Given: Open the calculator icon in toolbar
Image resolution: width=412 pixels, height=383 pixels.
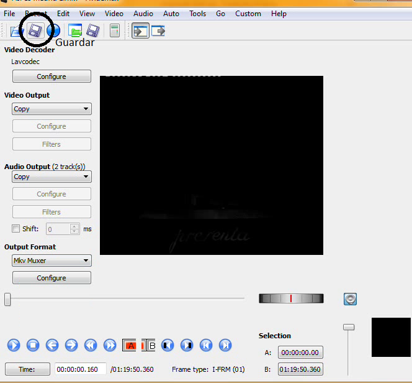Looking at the screenshot, I should pos(115,31).
